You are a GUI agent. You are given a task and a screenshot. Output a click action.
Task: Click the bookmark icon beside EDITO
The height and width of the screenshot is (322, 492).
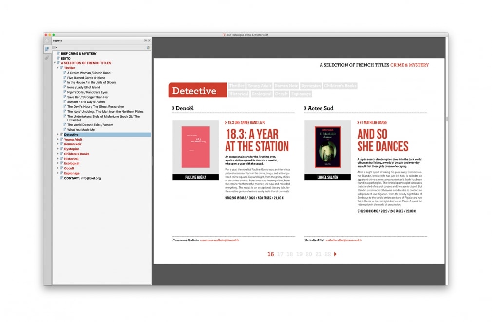click(58, 59)
